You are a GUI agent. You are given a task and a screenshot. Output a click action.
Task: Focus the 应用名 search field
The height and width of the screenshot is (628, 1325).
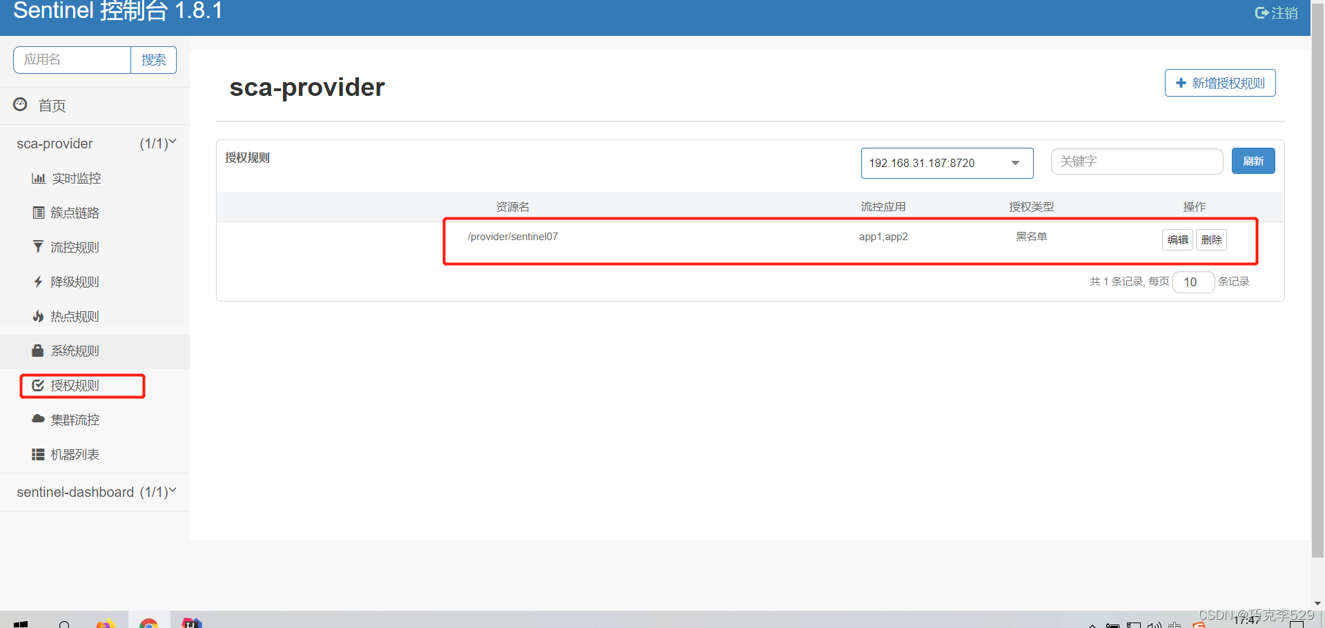click(x=72, y=60)
